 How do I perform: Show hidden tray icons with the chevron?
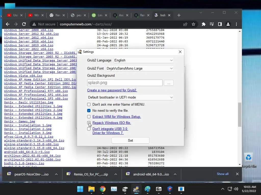coord(223,189)
